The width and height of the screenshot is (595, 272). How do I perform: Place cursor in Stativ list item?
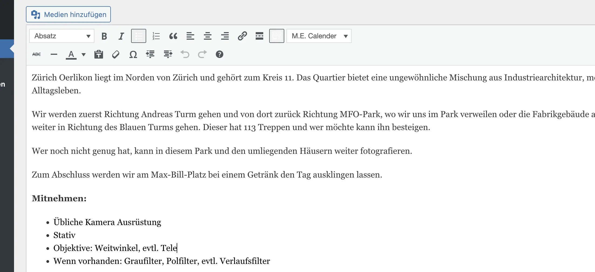[x=64, y=235]
